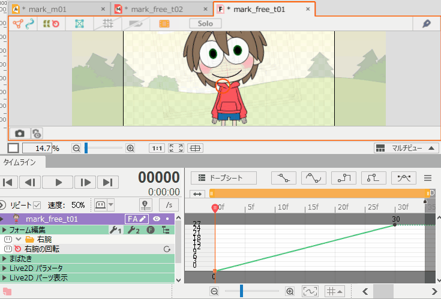Click the ドープシート button
441x299 pixels.
224,178
